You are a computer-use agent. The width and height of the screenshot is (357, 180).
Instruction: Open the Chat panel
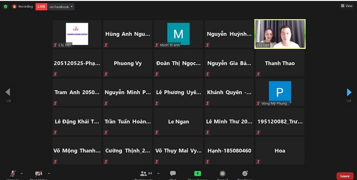tap(173, 174)
